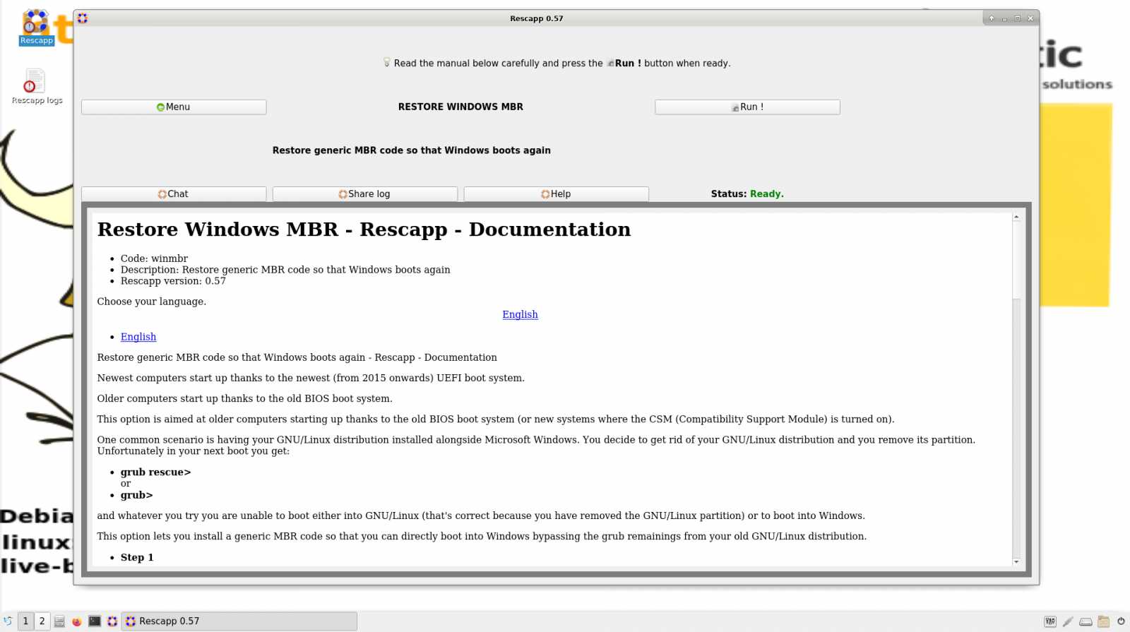Follow the bulleted English link
This screenshot has width=1130, height=632.
click(x=138, y=337)
